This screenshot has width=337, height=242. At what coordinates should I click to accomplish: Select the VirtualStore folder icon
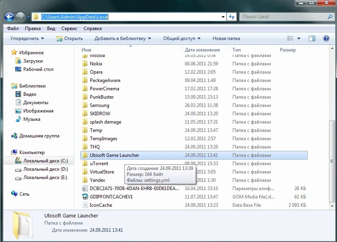click(x=85, y=172)
